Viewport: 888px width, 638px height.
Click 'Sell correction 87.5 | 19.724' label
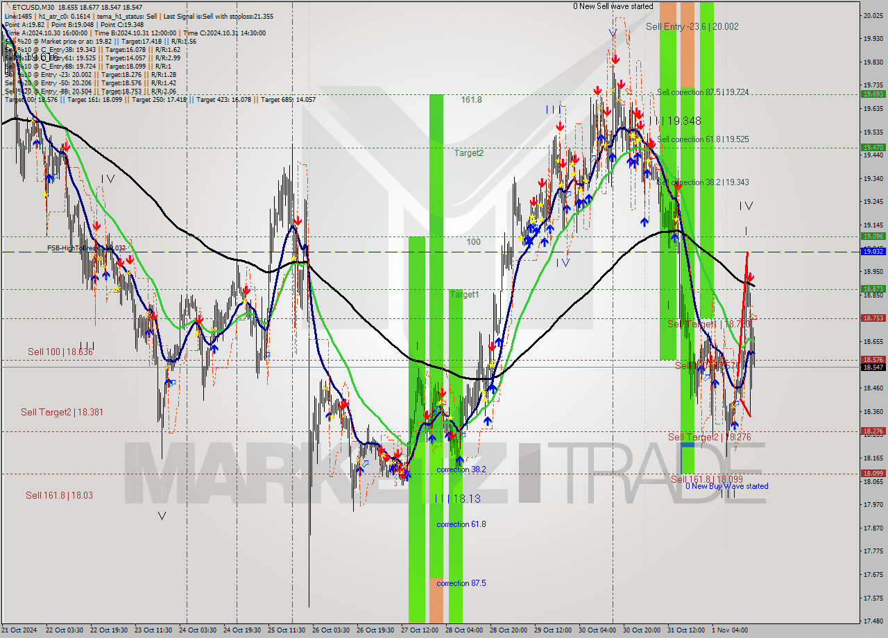click(x=703, y=92)
